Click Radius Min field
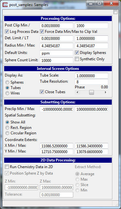The height and width of the screenshot is (209, 121). point(56,46)
